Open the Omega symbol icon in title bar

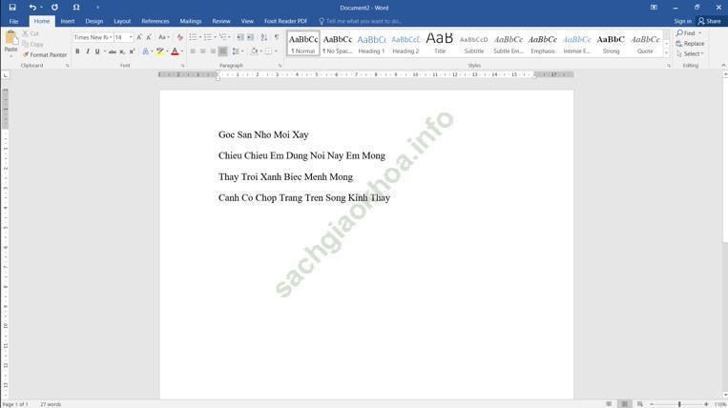76,8
